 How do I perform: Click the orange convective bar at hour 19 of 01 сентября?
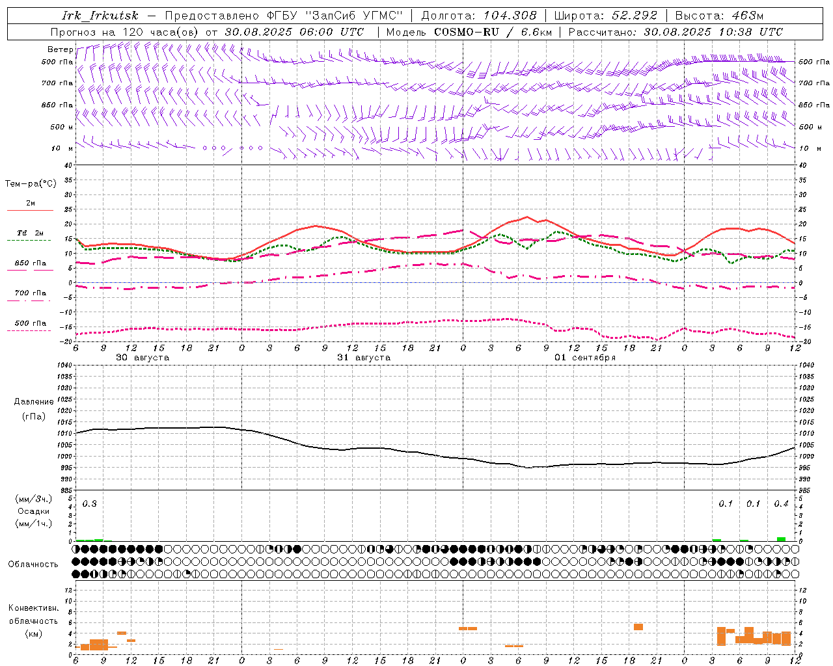pyautogui.click(x=638, y=627)
